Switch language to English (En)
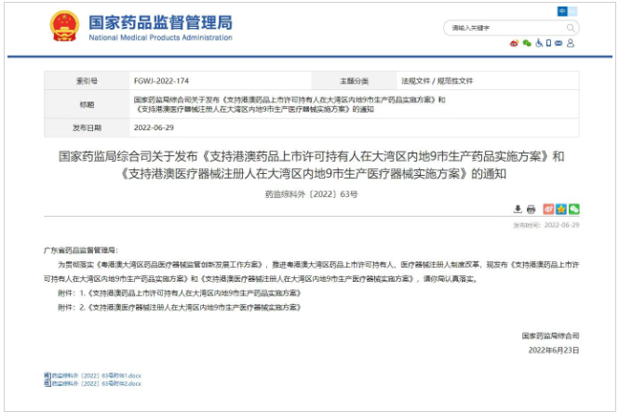The width and height of the screenshot is (619, 412). [572, 11]
